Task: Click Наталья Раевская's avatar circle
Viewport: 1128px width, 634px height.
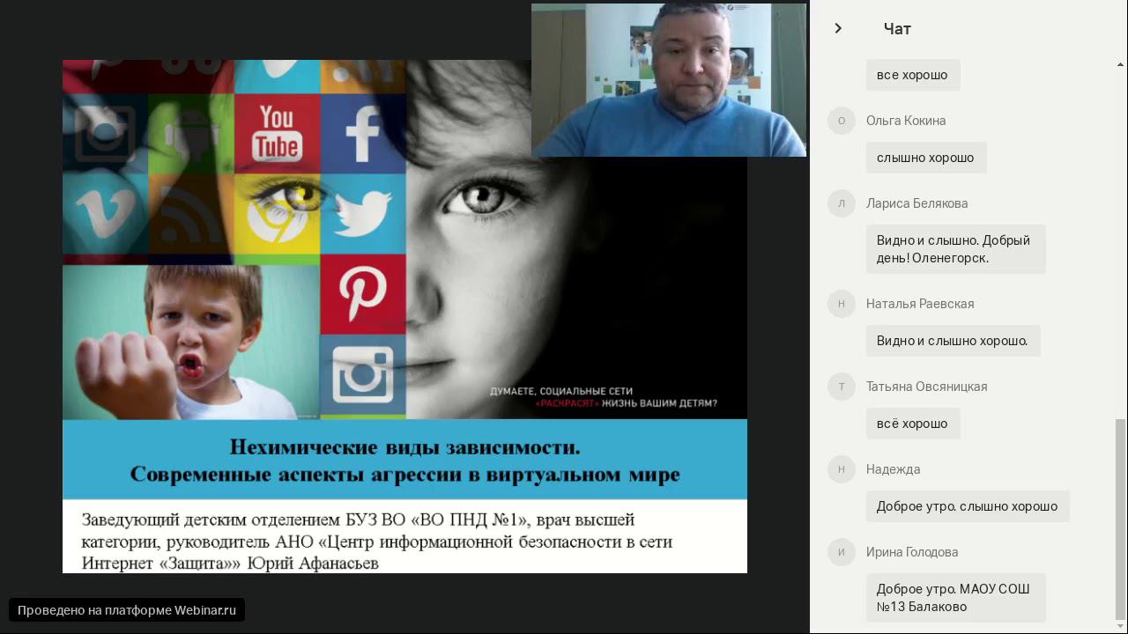Action: click(842, 304)
